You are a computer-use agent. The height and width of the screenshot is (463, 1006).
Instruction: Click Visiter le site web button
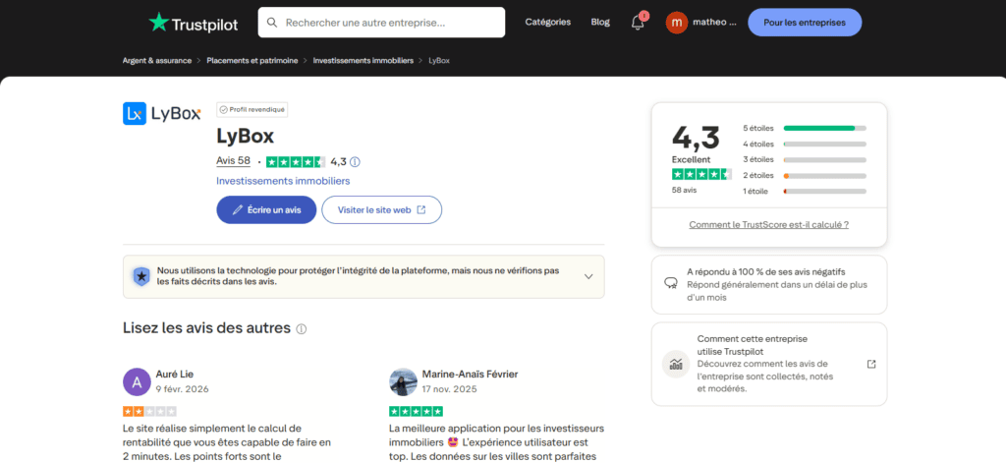point(381,209)
